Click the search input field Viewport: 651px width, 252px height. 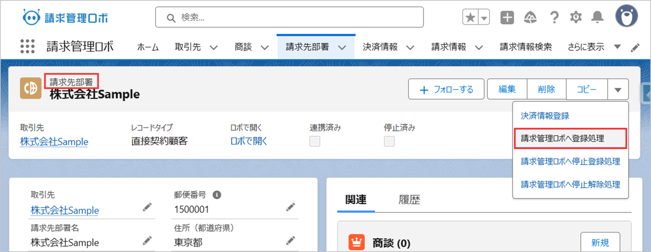289,17
